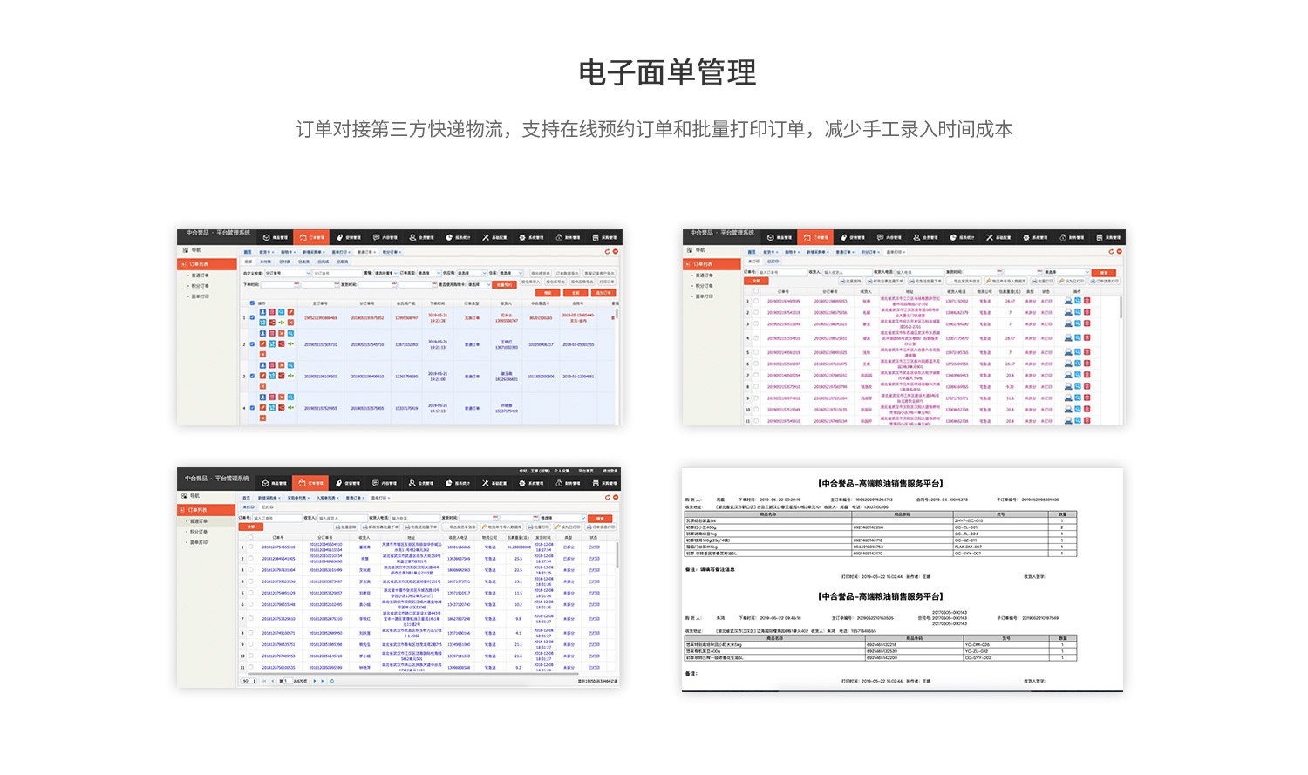Click red delete icon in row 3, top-right screenshot
The width and height of the screenshot is (1308, 775).
[1087, 323]
